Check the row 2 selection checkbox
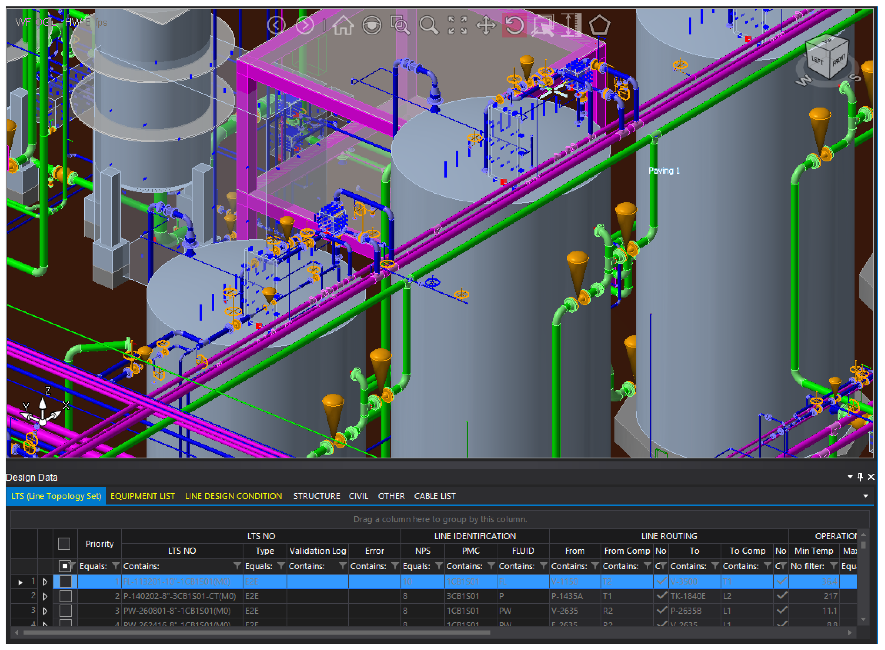 pyautogui.click(x=65, y=597)
